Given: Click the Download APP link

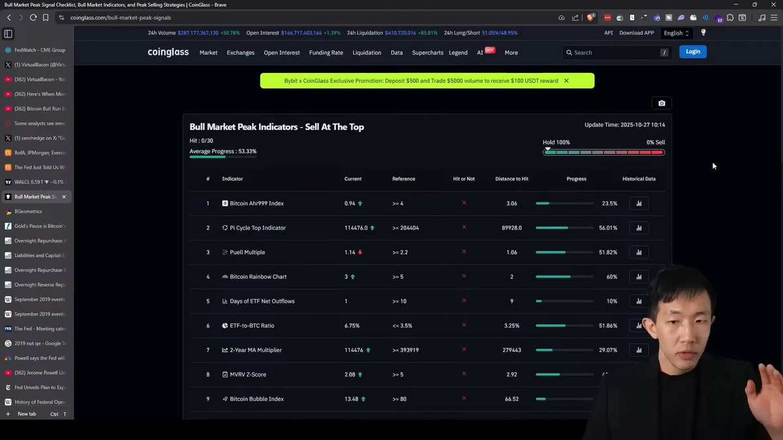Looking at the screenshot, I should tap(637, 33).
